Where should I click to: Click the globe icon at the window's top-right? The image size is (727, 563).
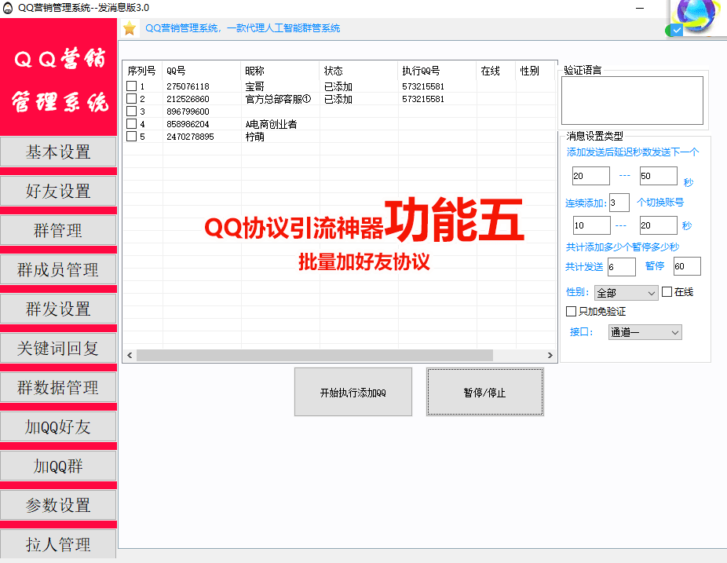[696, 14]
